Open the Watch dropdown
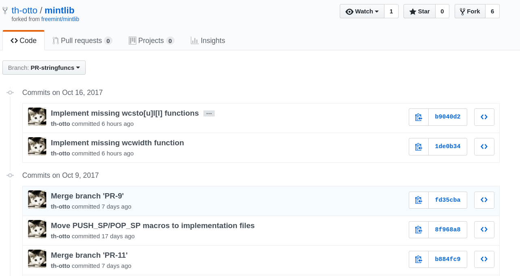This screenshot has width=520, height=276. [362, 11]
